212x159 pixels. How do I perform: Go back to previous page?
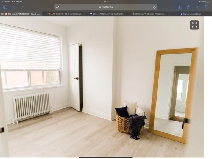pyautogui.click(x=14, y=7)
